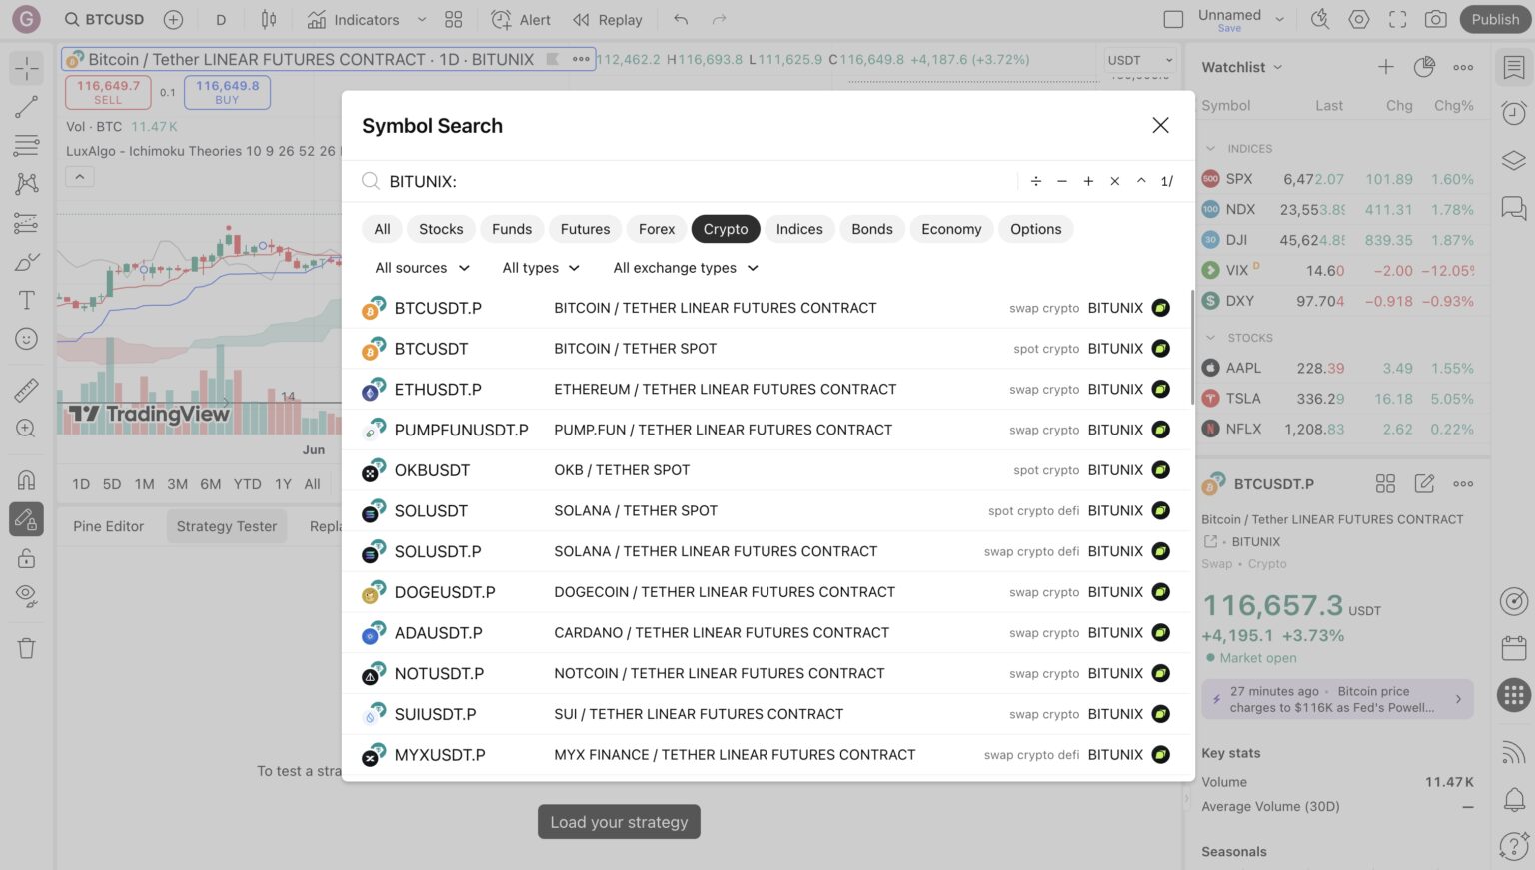The height and width of the screenshot is (870, 1535).
Task: Click the Load your strategy button
Action: pyautogui.click(x=618, y=821)
